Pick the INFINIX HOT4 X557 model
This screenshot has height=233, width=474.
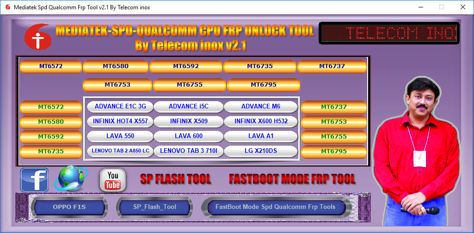pyautogui.click(x=120, y=121)
